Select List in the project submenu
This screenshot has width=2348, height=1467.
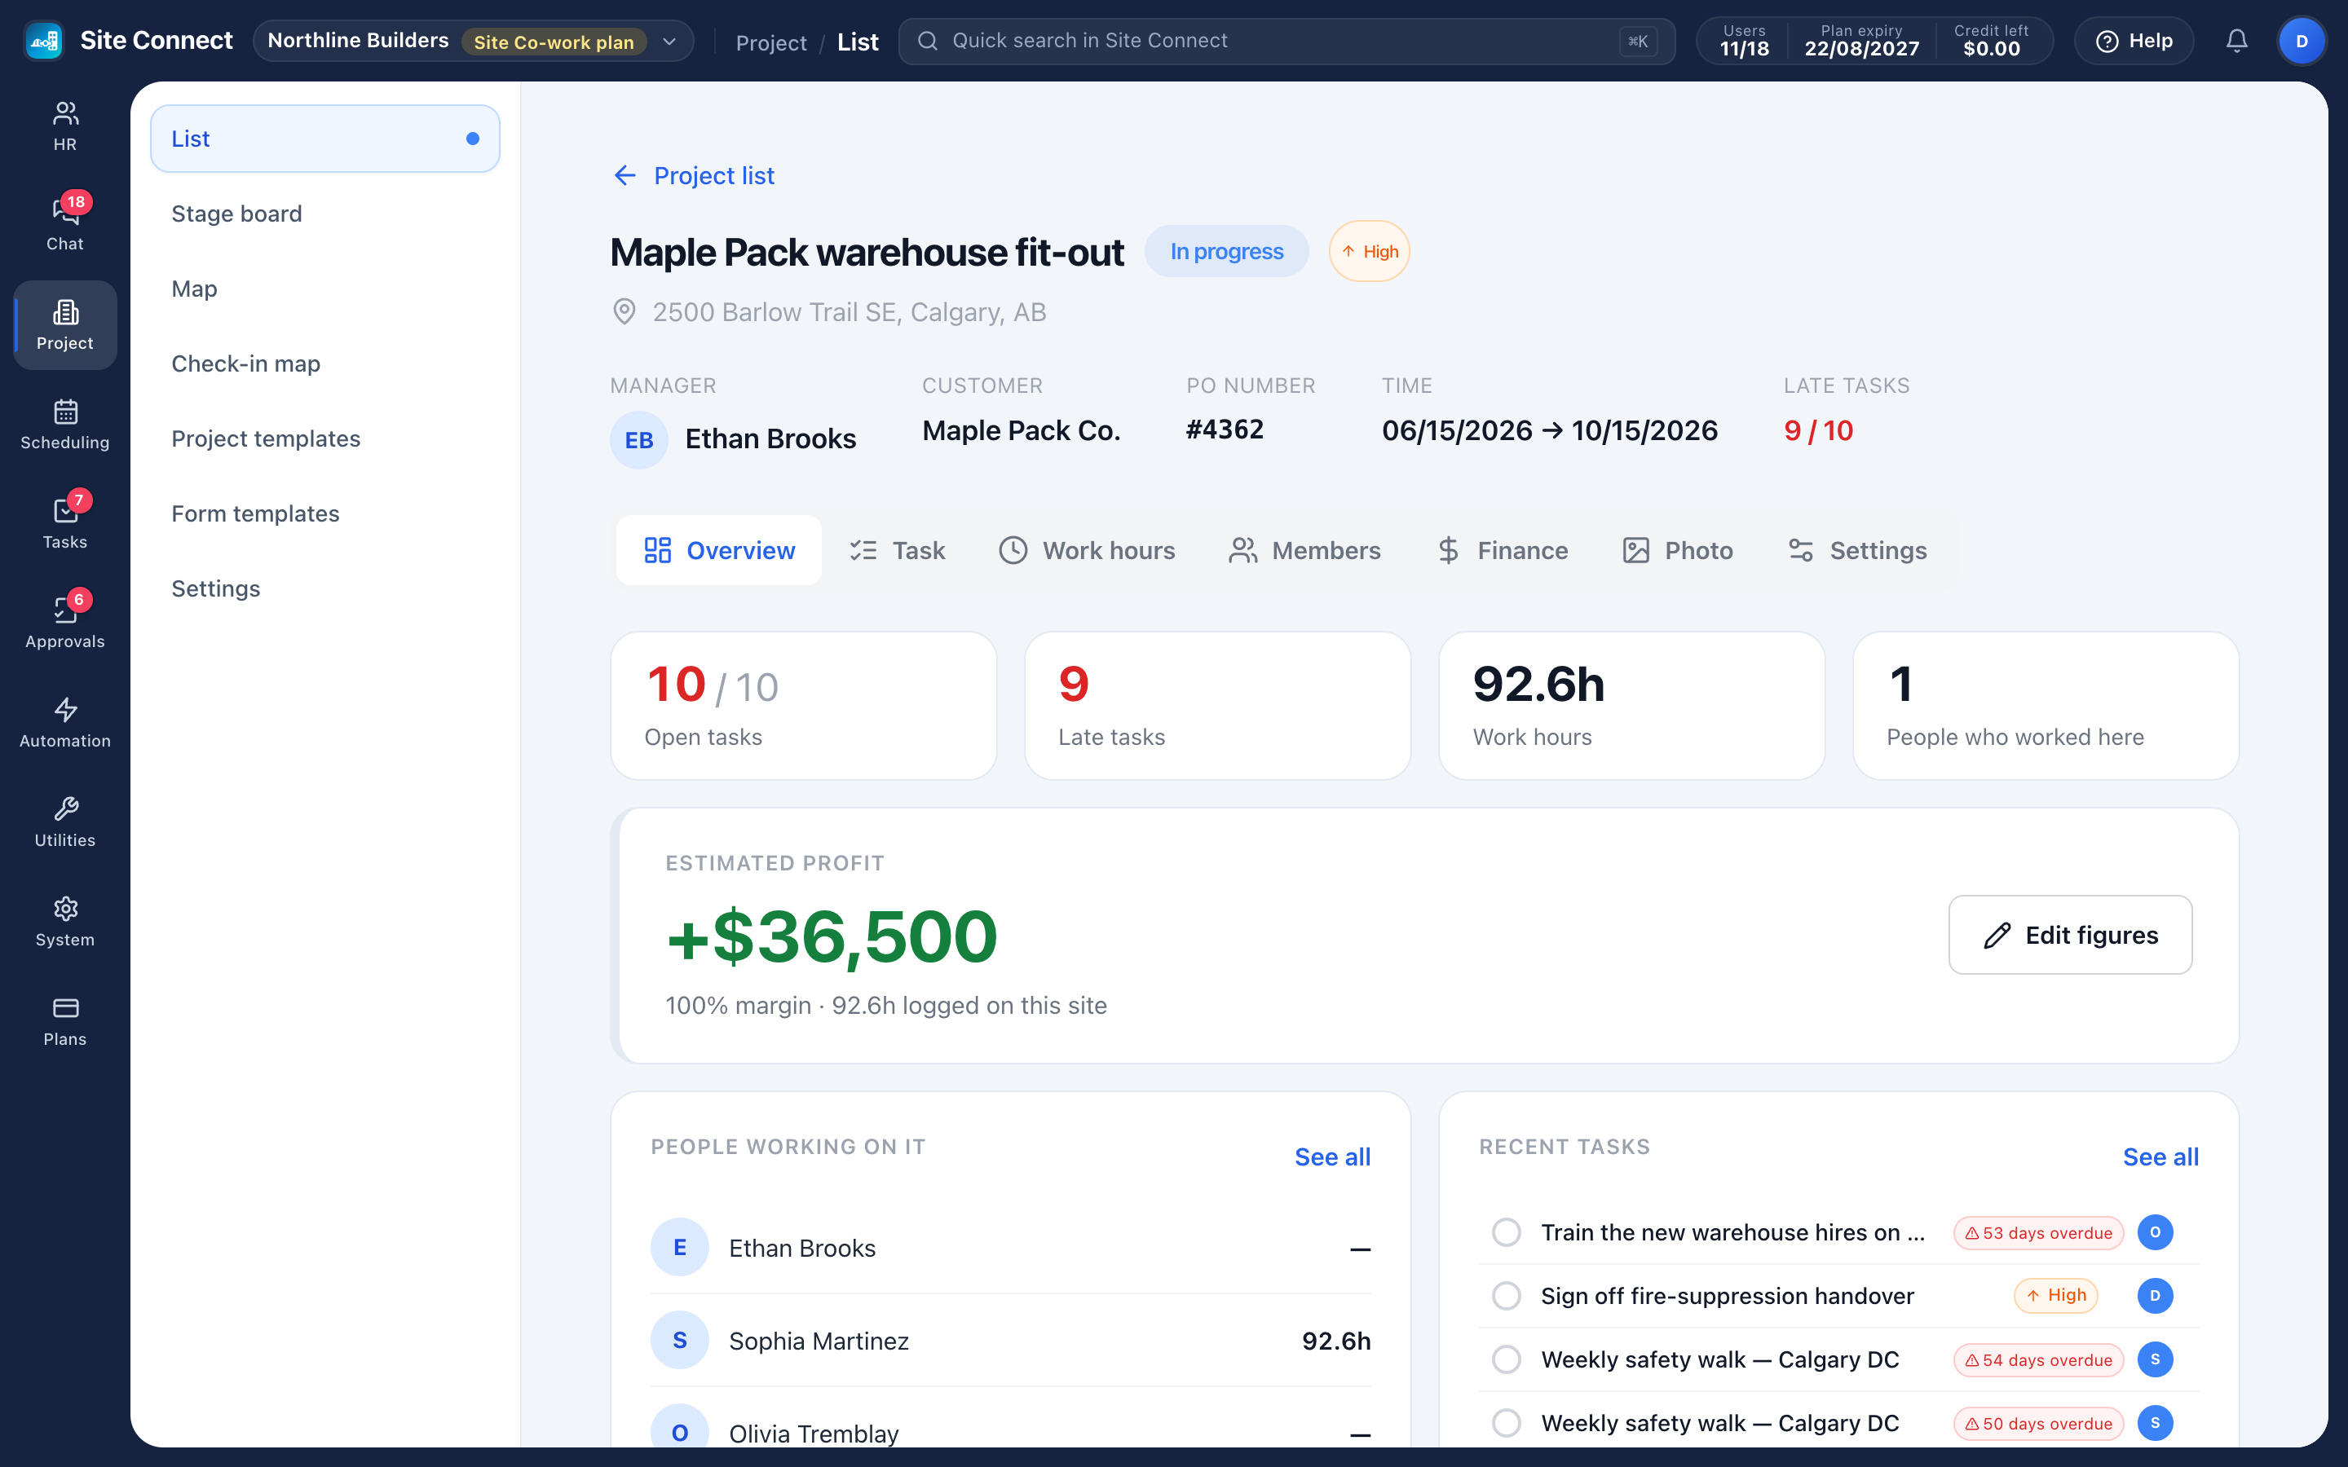click(x=325, y=139)
